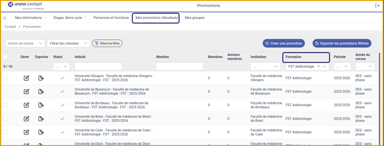This screenshot has width=384, height=146.
Task: Click the logout icon at top right
Action: pos(377,5)
